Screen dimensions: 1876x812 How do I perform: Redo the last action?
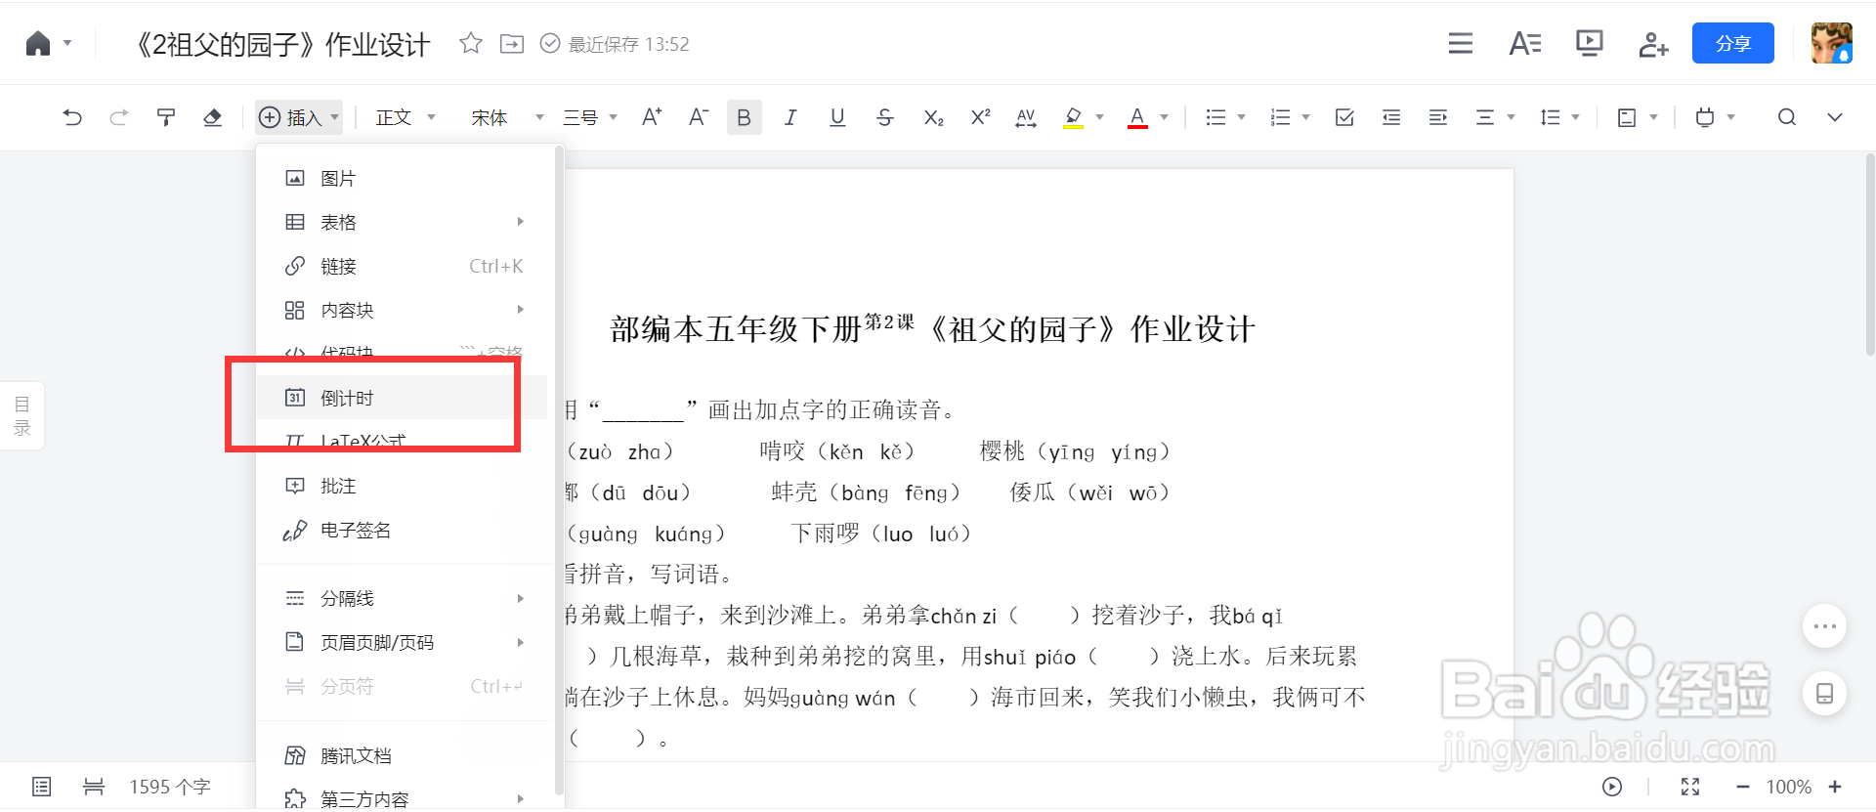(119, 117)
